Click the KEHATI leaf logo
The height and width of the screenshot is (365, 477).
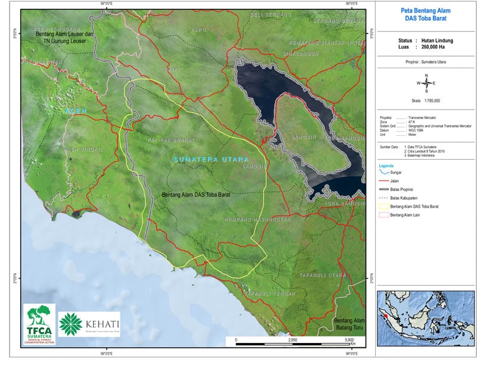(70, 325)
